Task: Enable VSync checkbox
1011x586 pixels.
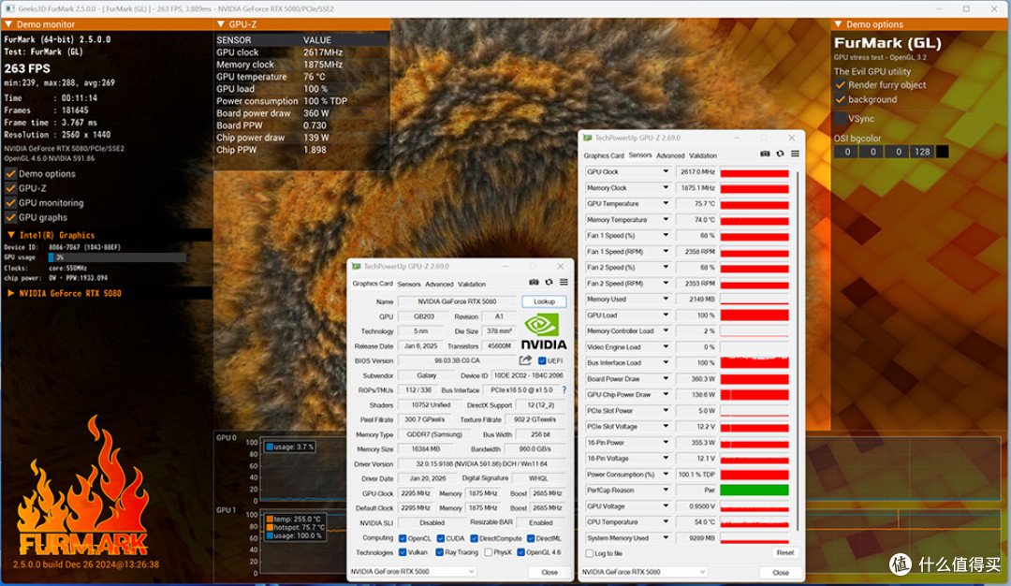Action: (840, 119)
